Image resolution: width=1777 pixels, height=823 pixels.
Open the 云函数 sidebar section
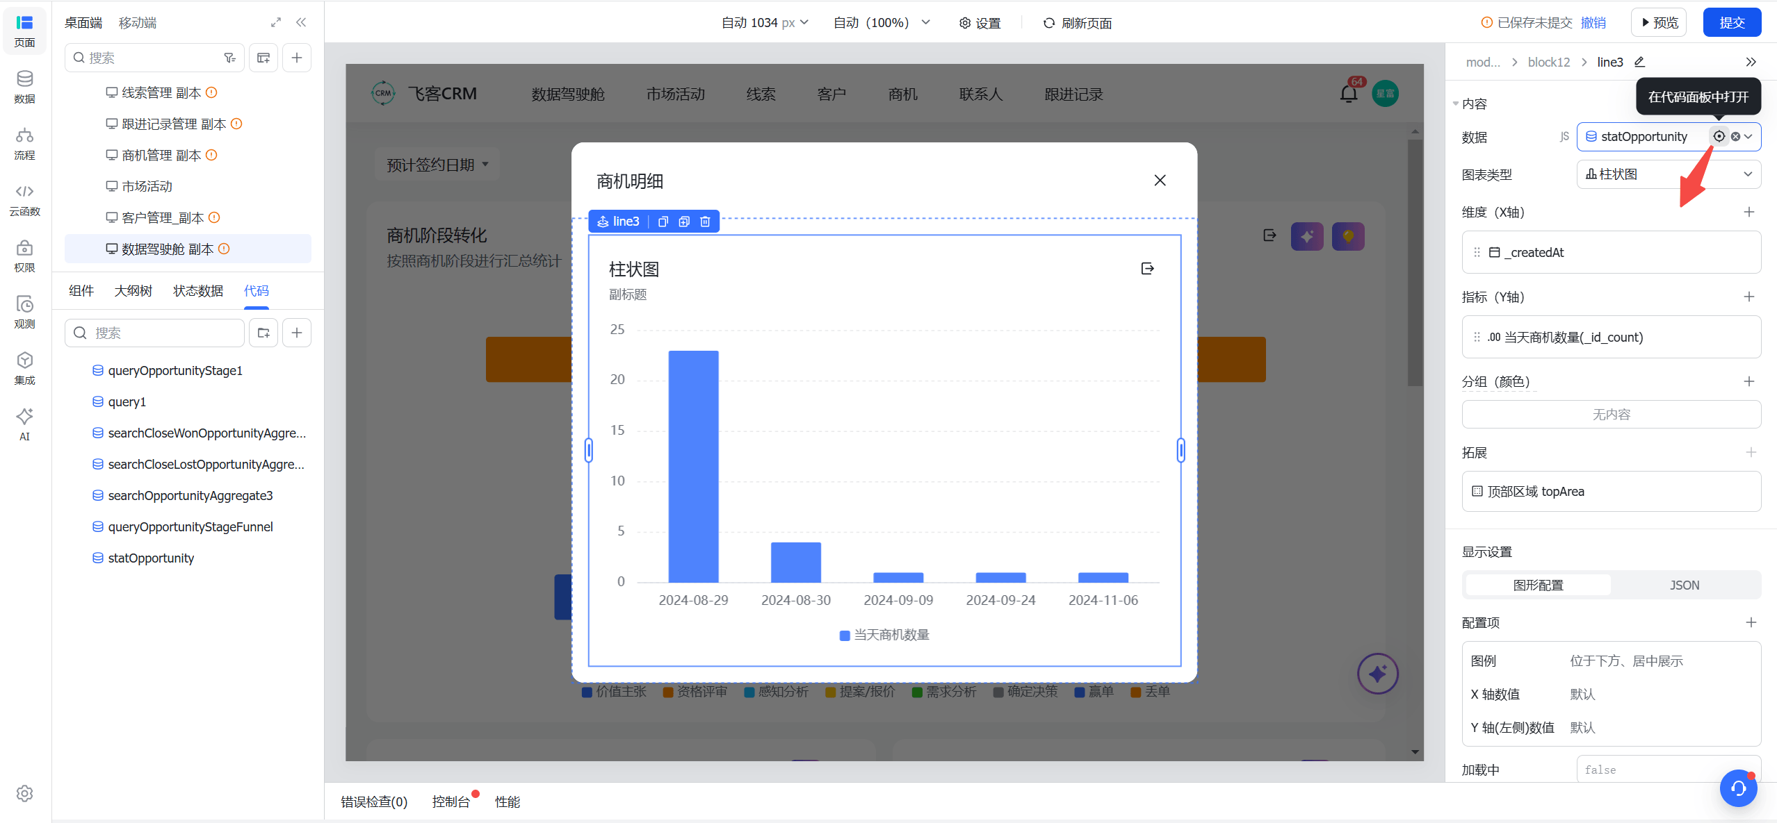[24, 199]
